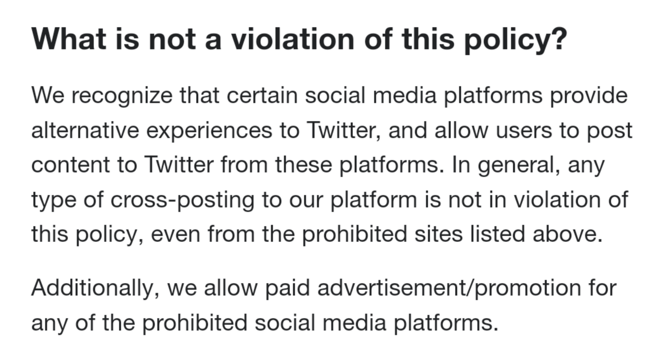The width and height of the screenshot is (660, 349).
Task: Click the word "users" in second line
Action: pyautogui.click(x=524, y=131)
